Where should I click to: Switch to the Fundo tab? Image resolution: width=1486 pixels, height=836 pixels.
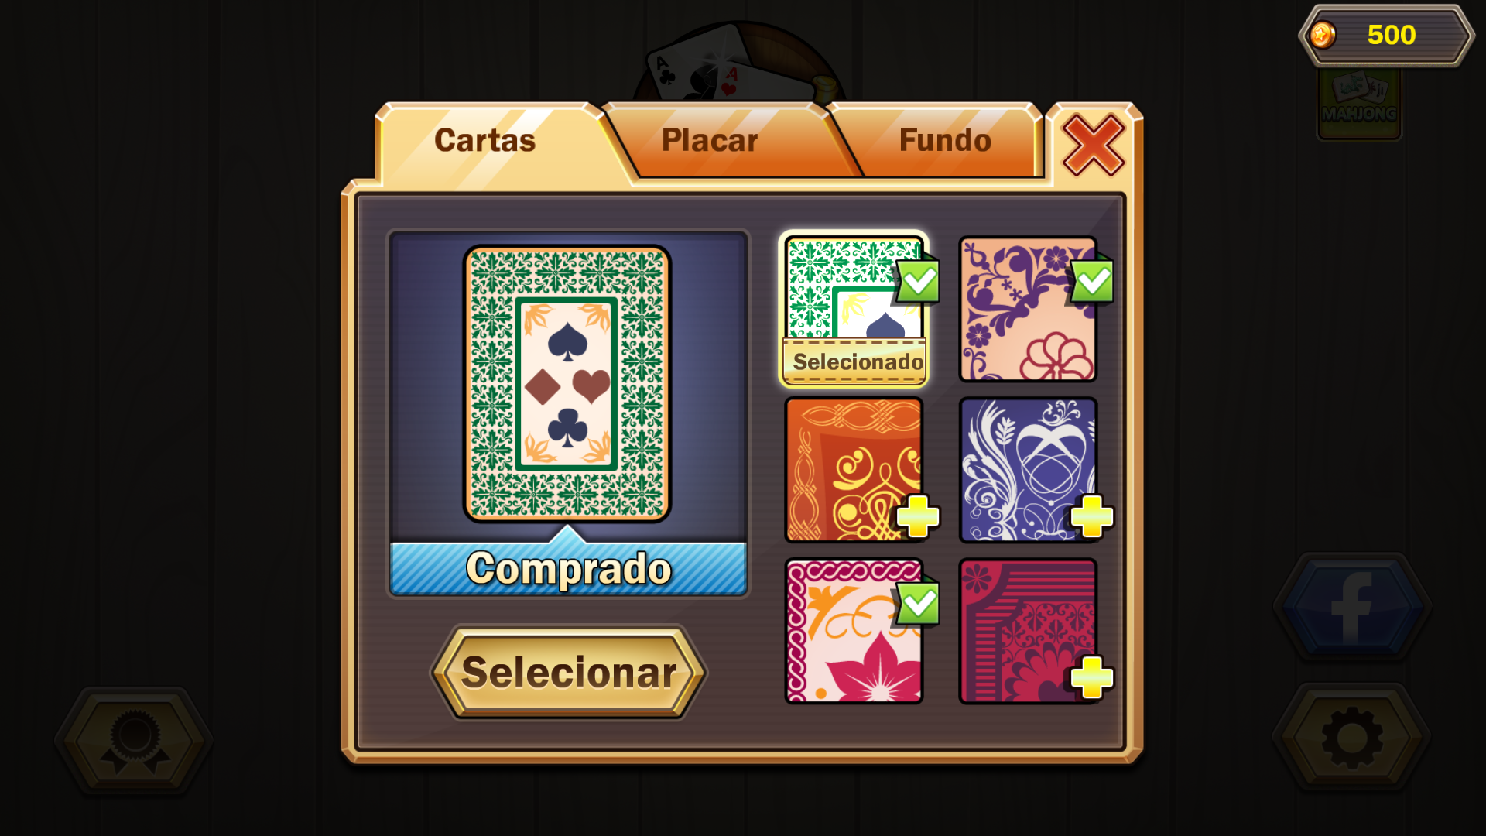tap(945, 141)
